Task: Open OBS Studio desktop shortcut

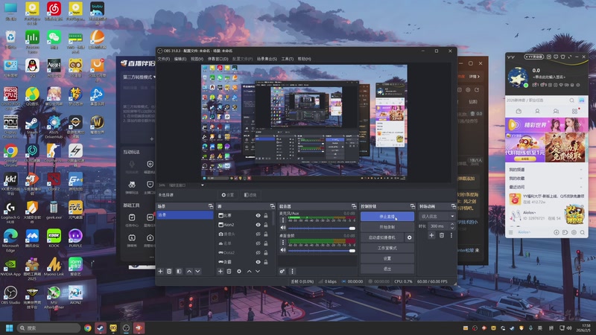Action: coord(10,295)
